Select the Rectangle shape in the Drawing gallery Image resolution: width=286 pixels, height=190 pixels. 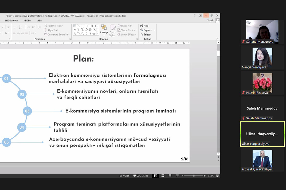click(x=86, y=26)
